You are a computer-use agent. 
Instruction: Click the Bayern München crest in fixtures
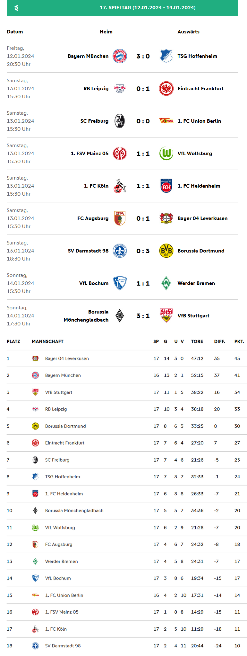[x=120, y=56]
